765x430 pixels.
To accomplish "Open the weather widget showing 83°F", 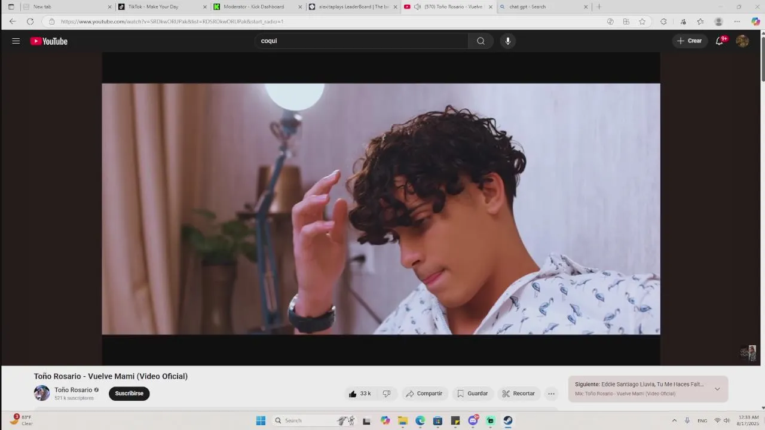I will click(x=20, y=420).
